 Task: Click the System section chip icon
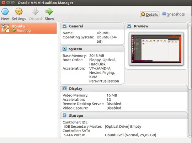(64, 49)
